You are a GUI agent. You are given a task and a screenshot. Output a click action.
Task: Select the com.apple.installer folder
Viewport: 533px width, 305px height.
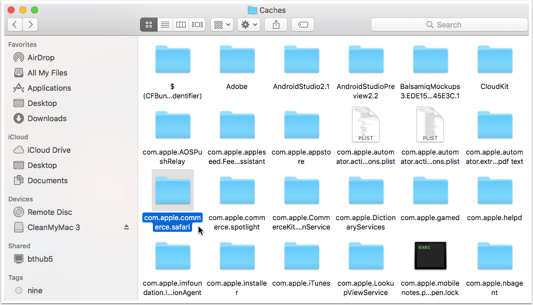coord(237,256)
